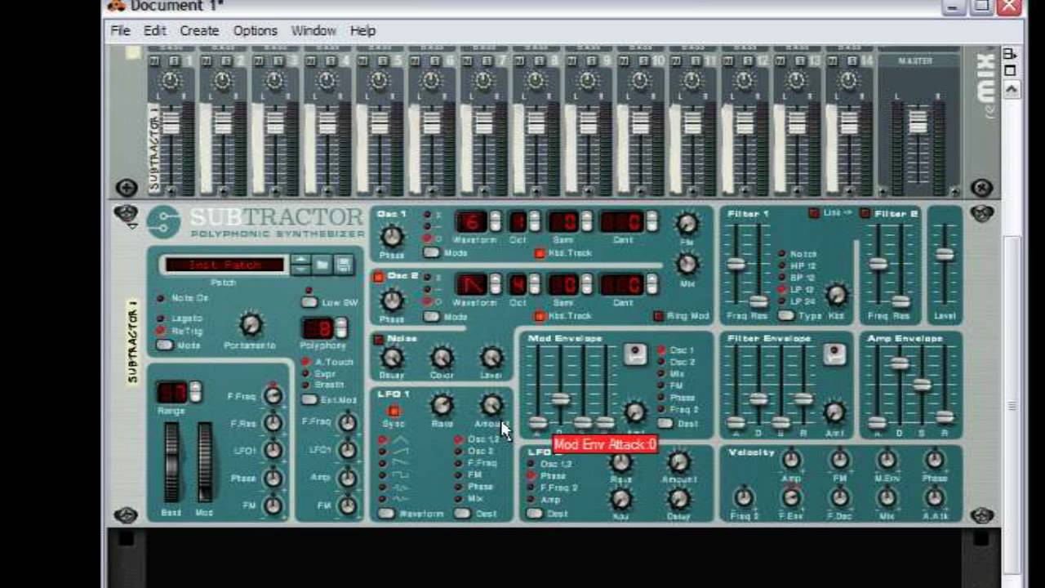Toggle Osc 2 Kbd. Track

pyautogui.click(x=540, y=316)
